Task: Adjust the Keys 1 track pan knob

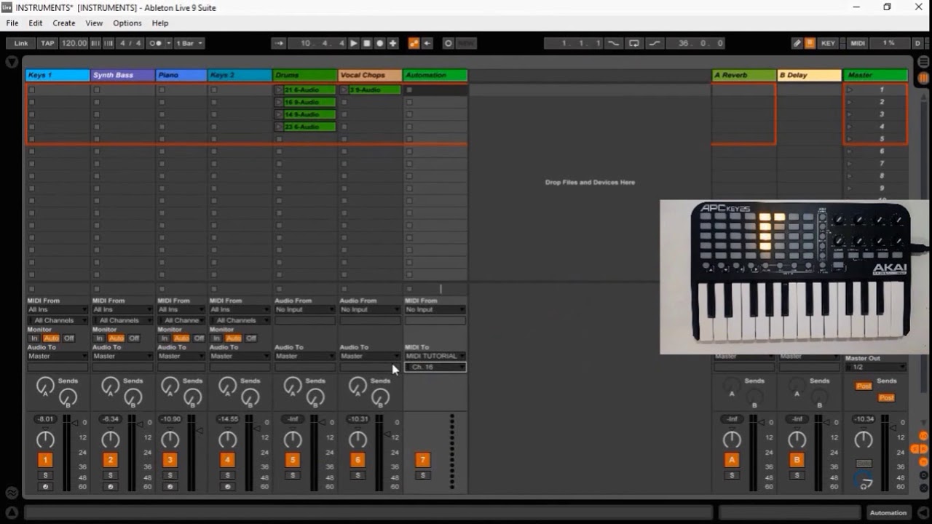Action: tap(45, 439)
